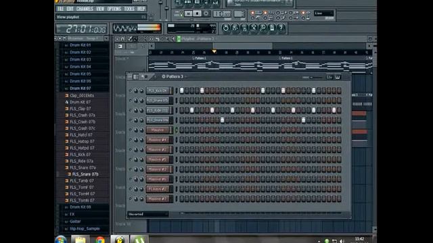This screenshot has width=433, height=243.
Task: Click the Massive #5 channel button
Action: [x=158, y=159]
